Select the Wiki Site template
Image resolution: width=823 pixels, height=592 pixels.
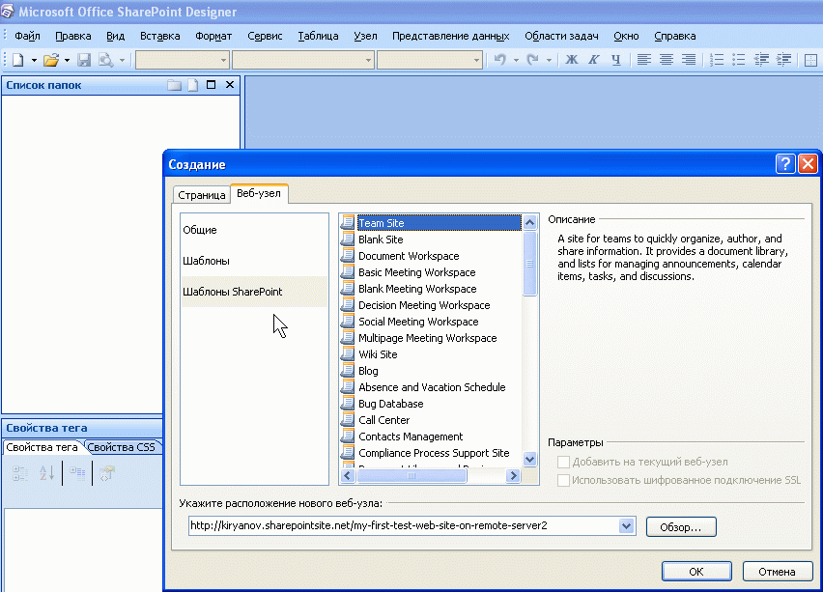[x=378, y=354]
